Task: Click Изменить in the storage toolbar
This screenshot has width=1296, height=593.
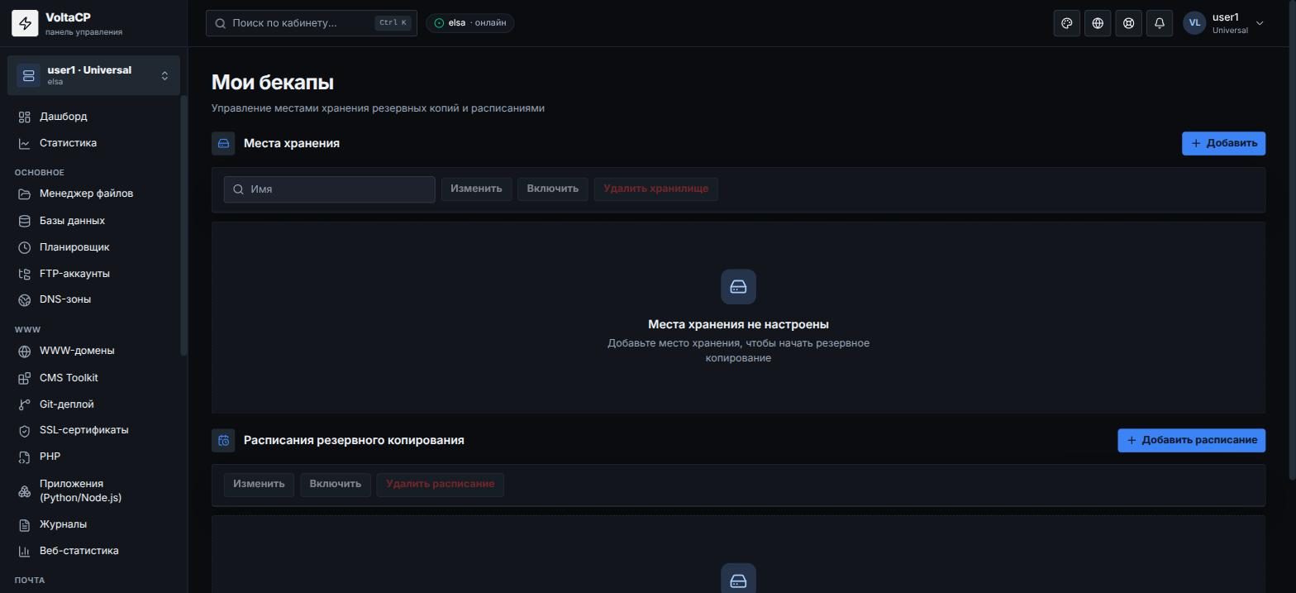Action: point(476,189)
